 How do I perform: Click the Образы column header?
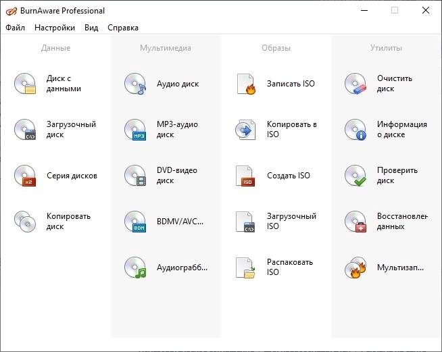[x=276, y=48]
